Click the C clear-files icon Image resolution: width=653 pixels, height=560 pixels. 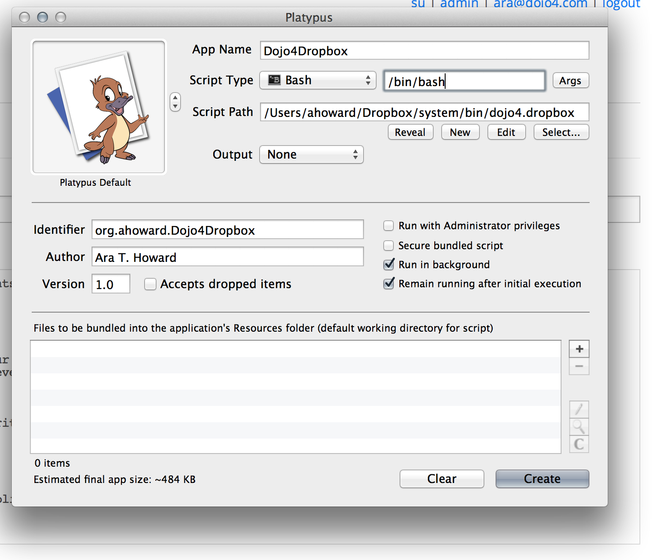pyautogui.click(x=579, y=444)
